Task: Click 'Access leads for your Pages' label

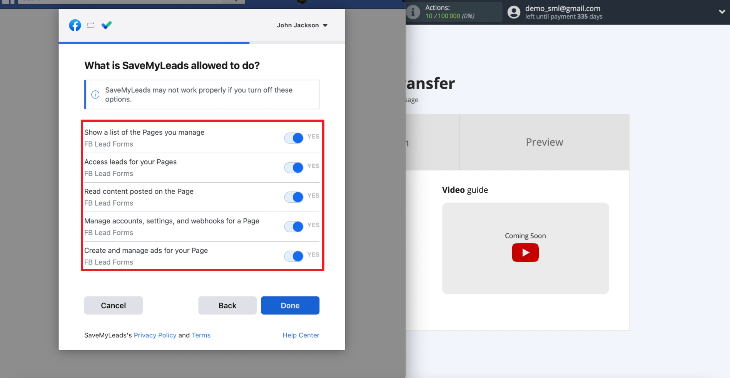Action: coord(130,162)
